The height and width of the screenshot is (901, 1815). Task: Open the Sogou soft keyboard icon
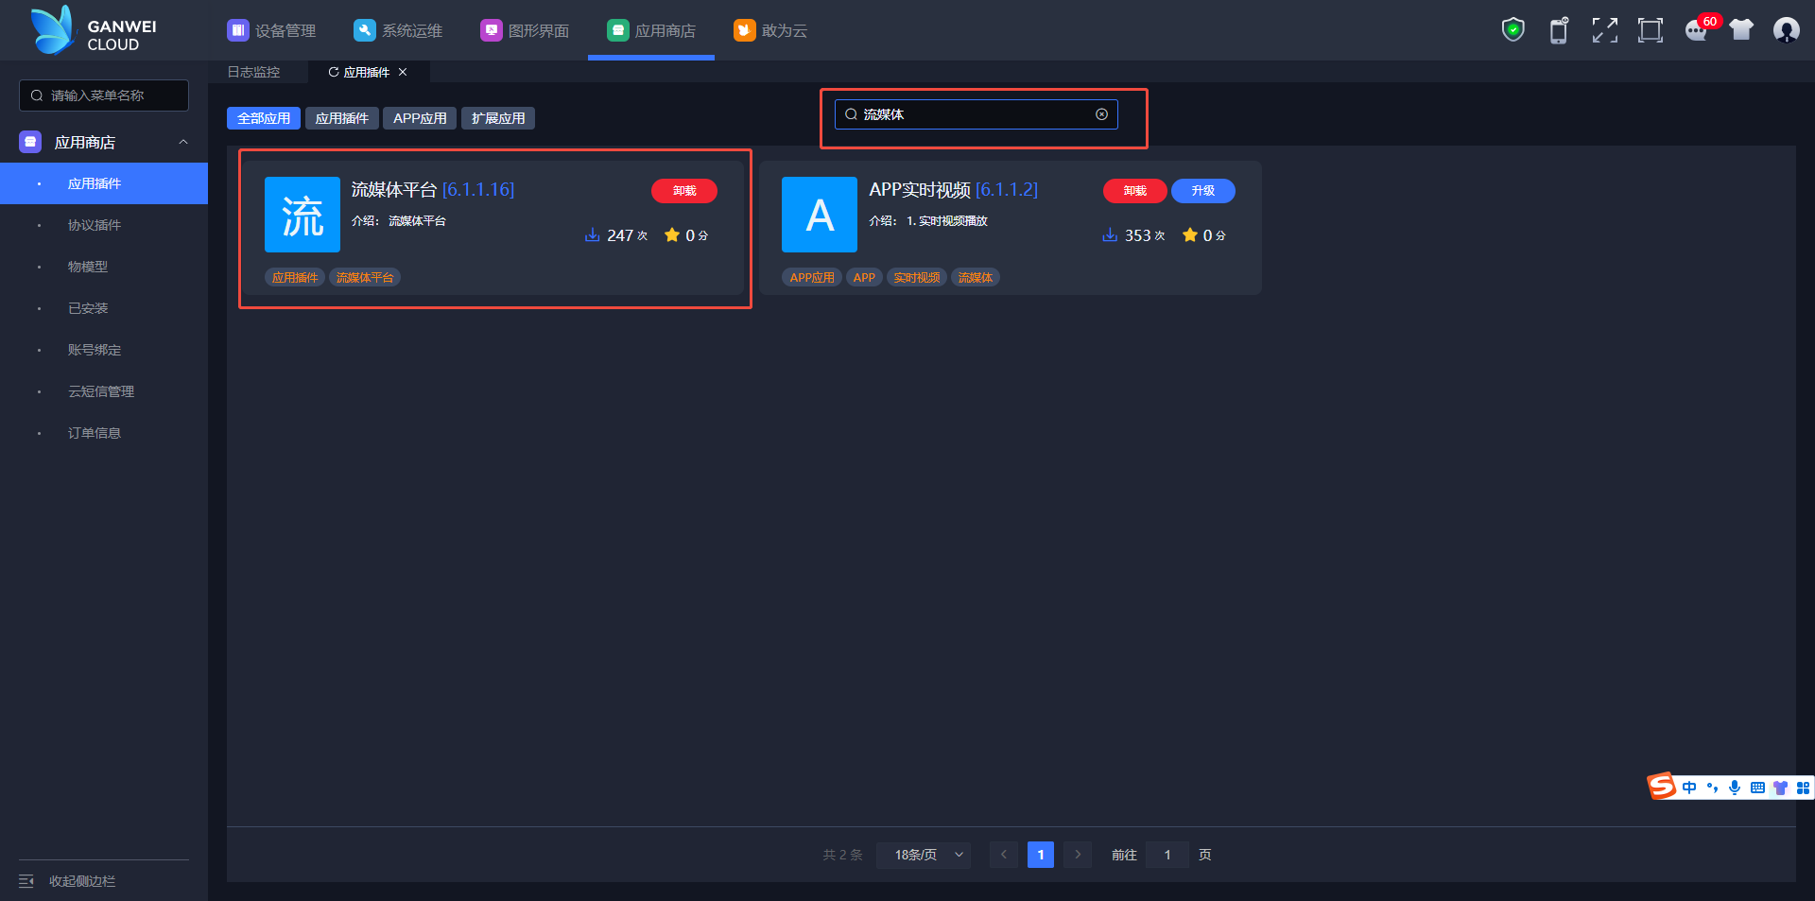(1757, 788)
